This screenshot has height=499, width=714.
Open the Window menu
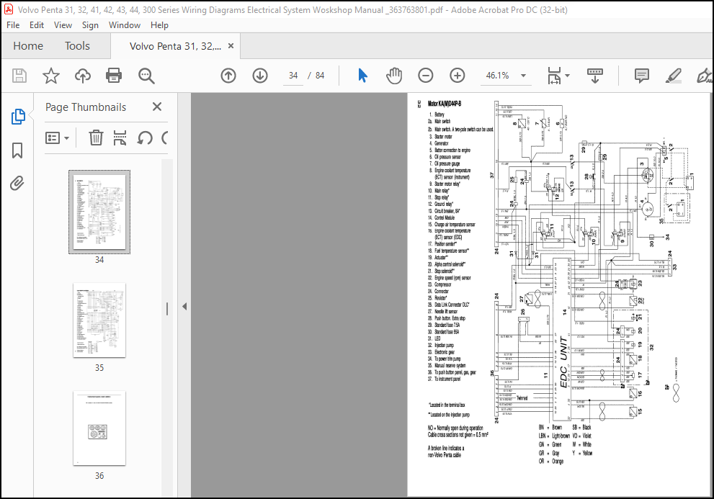coord(125,25)
